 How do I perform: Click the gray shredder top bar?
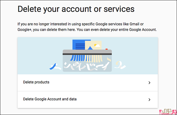(x=87, y=52)
